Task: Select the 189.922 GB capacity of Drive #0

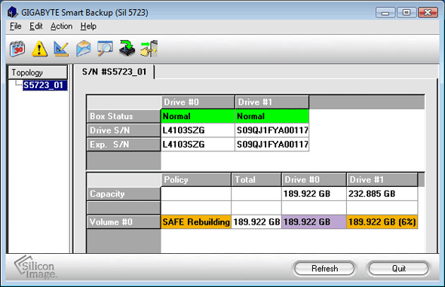Action: pyautogui.click(x=314, y=194)
